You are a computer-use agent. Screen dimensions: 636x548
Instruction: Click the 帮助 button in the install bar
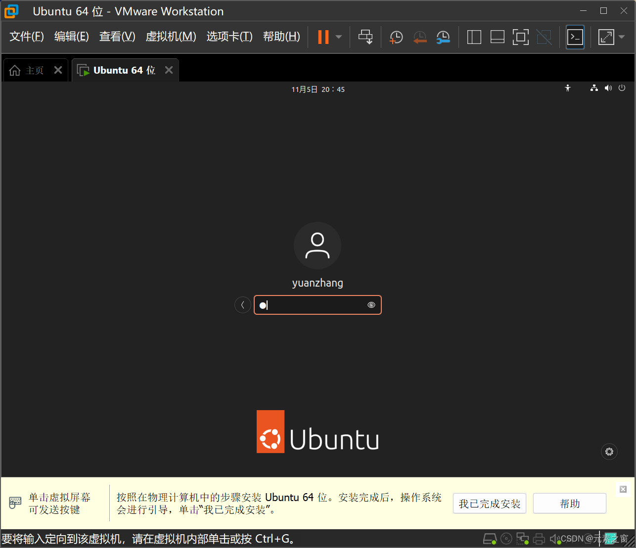pos(570,504)
